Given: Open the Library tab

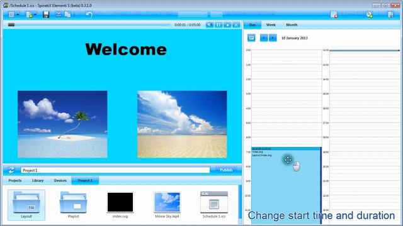Looking at the screenshot, I should (x=38, y=180).
